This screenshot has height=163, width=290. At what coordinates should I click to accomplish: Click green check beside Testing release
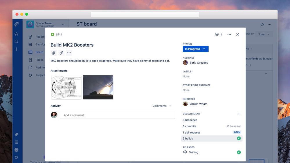[x=239, y=152]
